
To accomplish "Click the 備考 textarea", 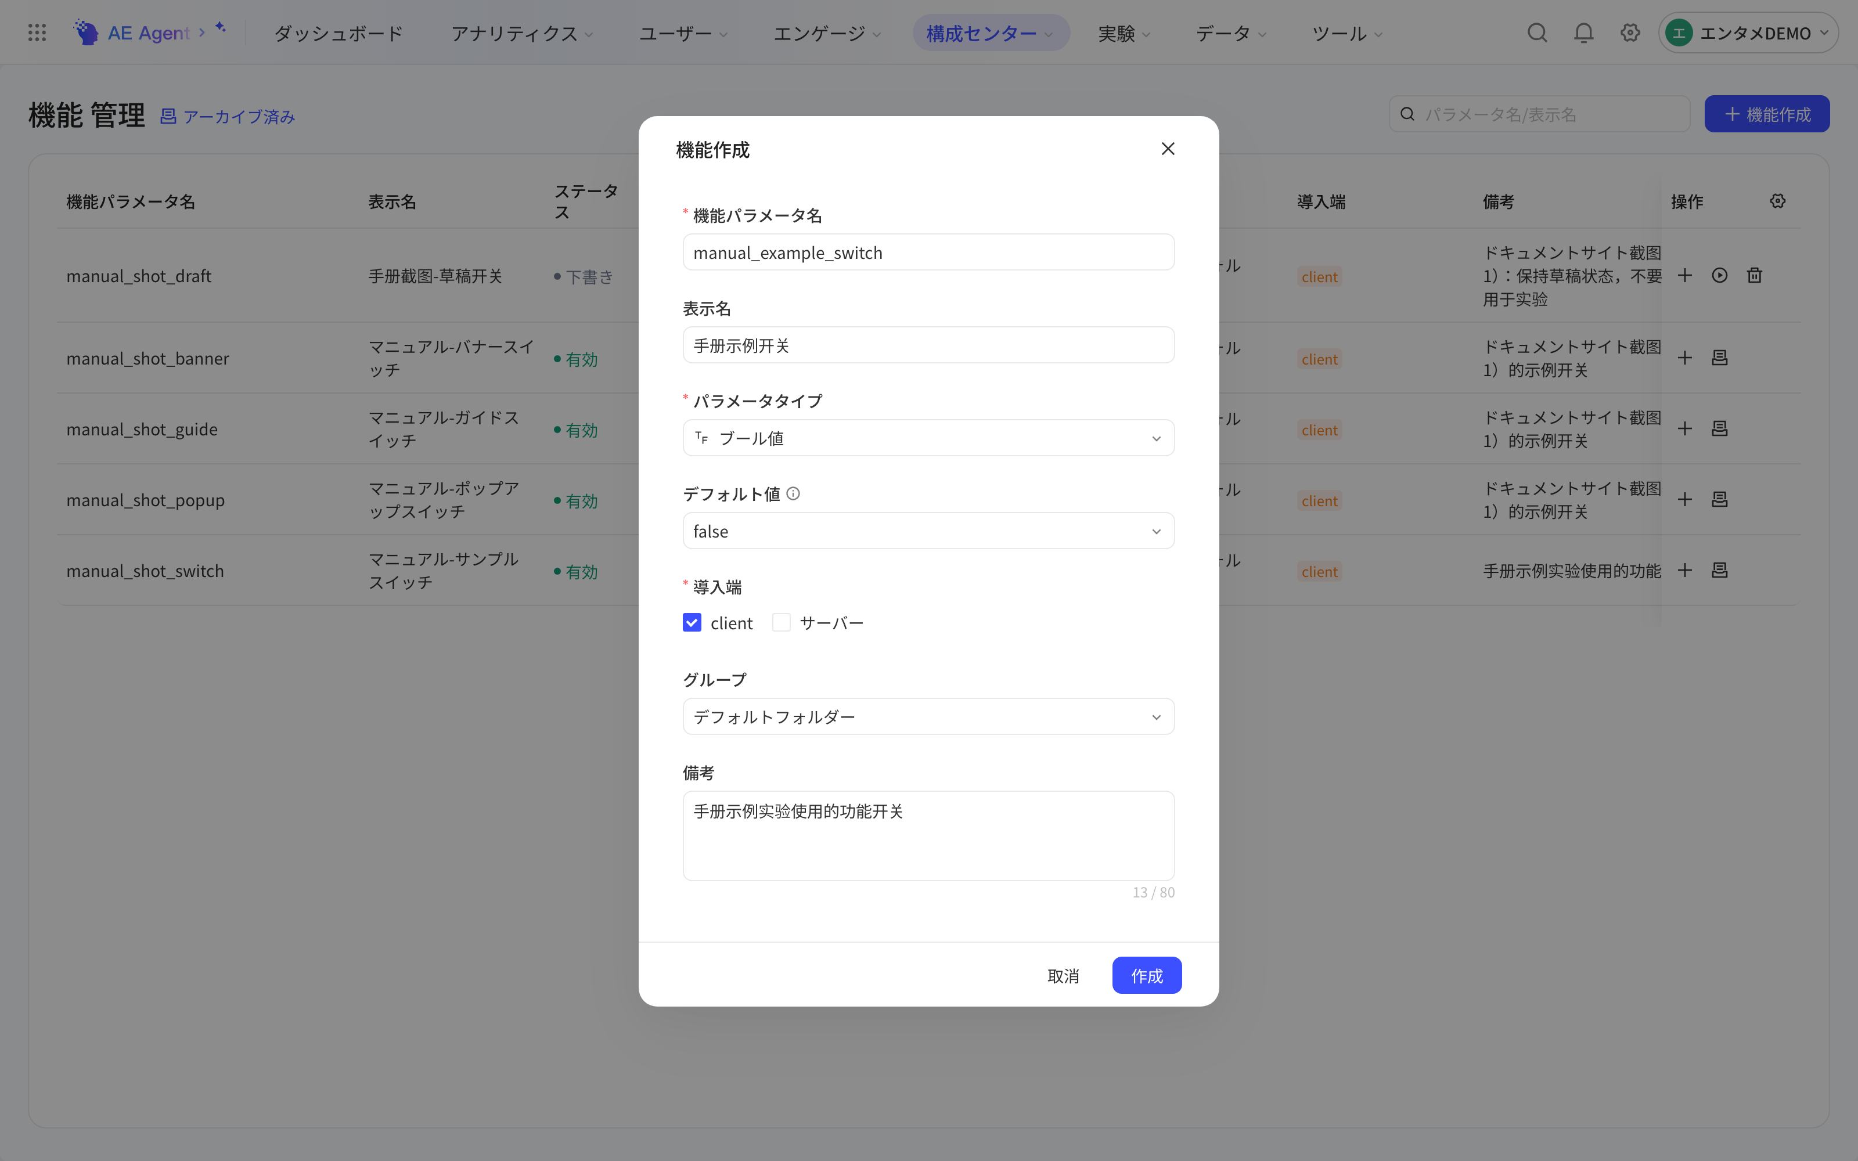I will 928,835.
